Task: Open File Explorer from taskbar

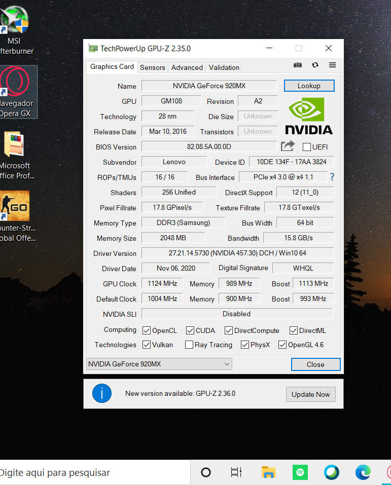Action: click(x=268, y=472)
